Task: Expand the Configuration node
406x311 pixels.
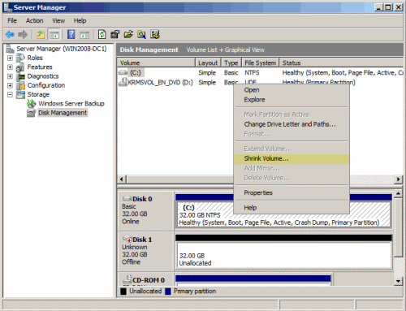Action: 10,85
